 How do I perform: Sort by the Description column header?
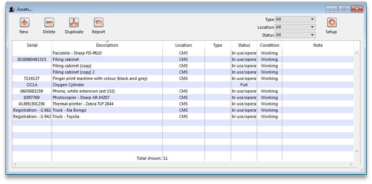coord(107,45)
